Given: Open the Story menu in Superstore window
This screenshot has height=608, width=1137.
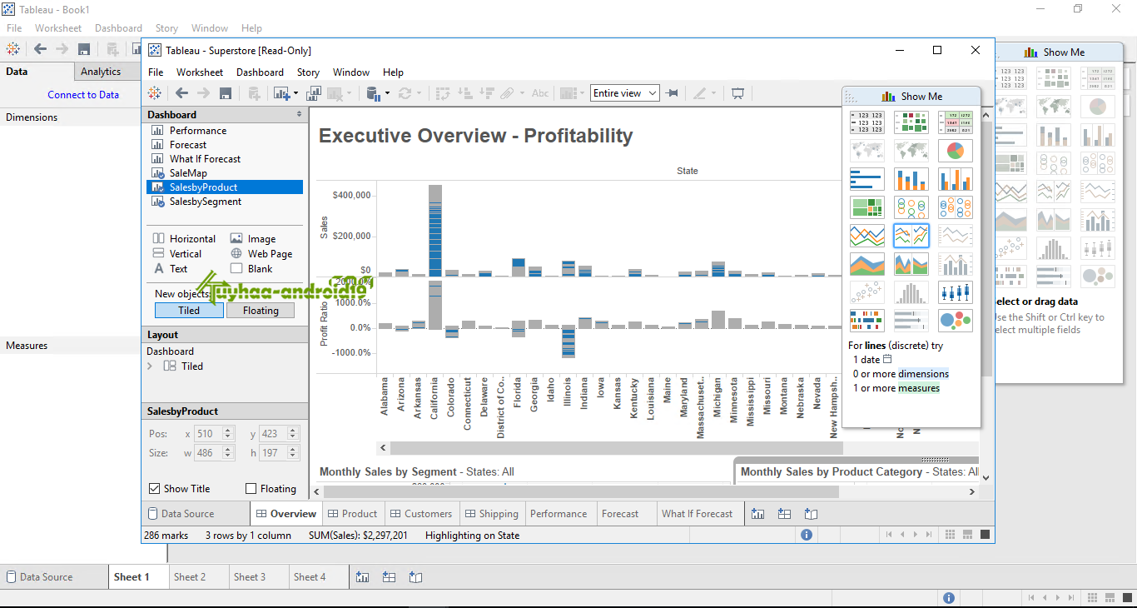Looking at the screenshot, I should point(308,72).
